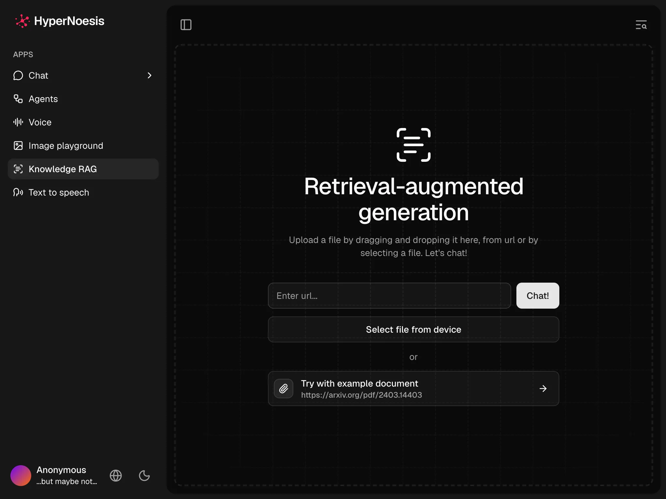
Task: Open the Agents app
Action: click(x=83, y=99)
